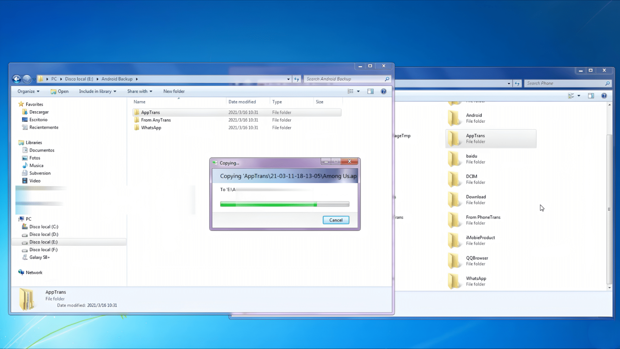Viewport: 620px width, 349px height.
Task: Click Phone window vertical scrollbar
Action: pyautogui.click(x=609, y=209)
